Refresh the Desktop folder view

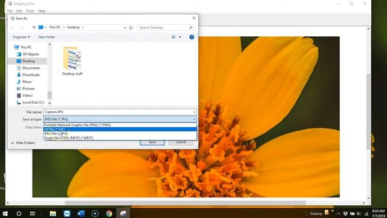click(x=131, y=28)
